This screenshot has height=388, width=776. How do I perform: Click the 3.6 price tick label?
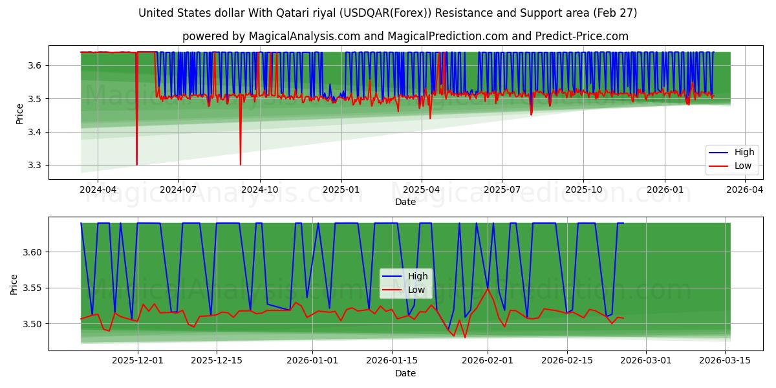pos(36,65)
